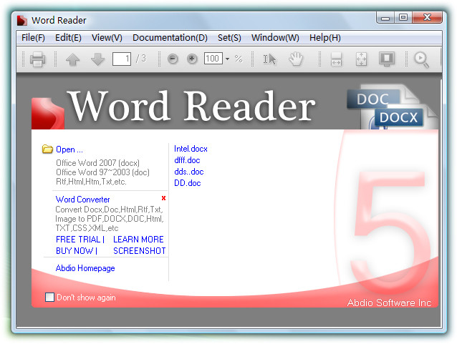Close the Word Reader window
The width and height of the screenshot is (457, 344).
tap(427, 18)
